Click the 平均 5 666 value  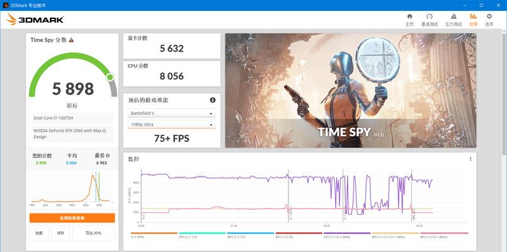(71, 163)
